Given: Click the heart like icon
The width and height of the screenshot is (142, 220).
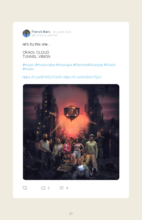Looking at the screenshot, I should pyautogui.click(x=62, y=188).
